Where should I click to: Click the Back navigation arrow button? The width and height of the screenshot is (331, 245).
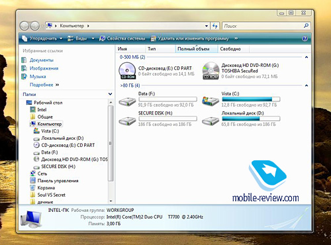pyautogui.click(x=24, y=26)
